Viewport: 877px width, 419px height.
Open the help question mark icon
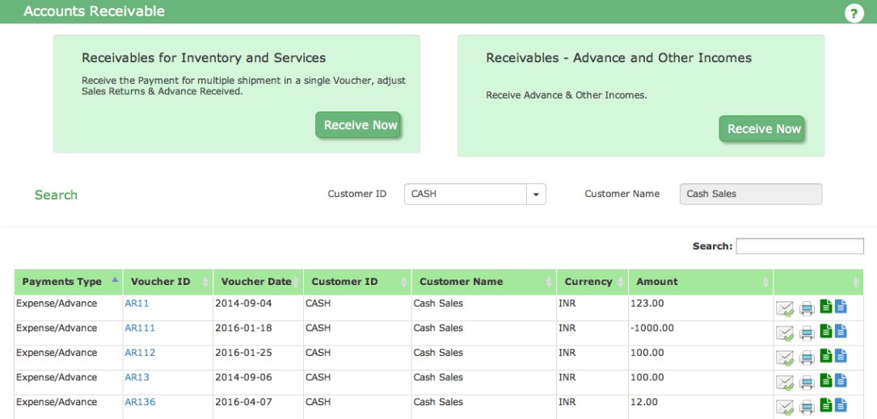854,14
